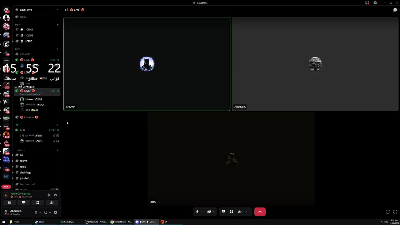The image size is (400, 225).
Task: Share your screen from the call bar
Action: (223, 212)
